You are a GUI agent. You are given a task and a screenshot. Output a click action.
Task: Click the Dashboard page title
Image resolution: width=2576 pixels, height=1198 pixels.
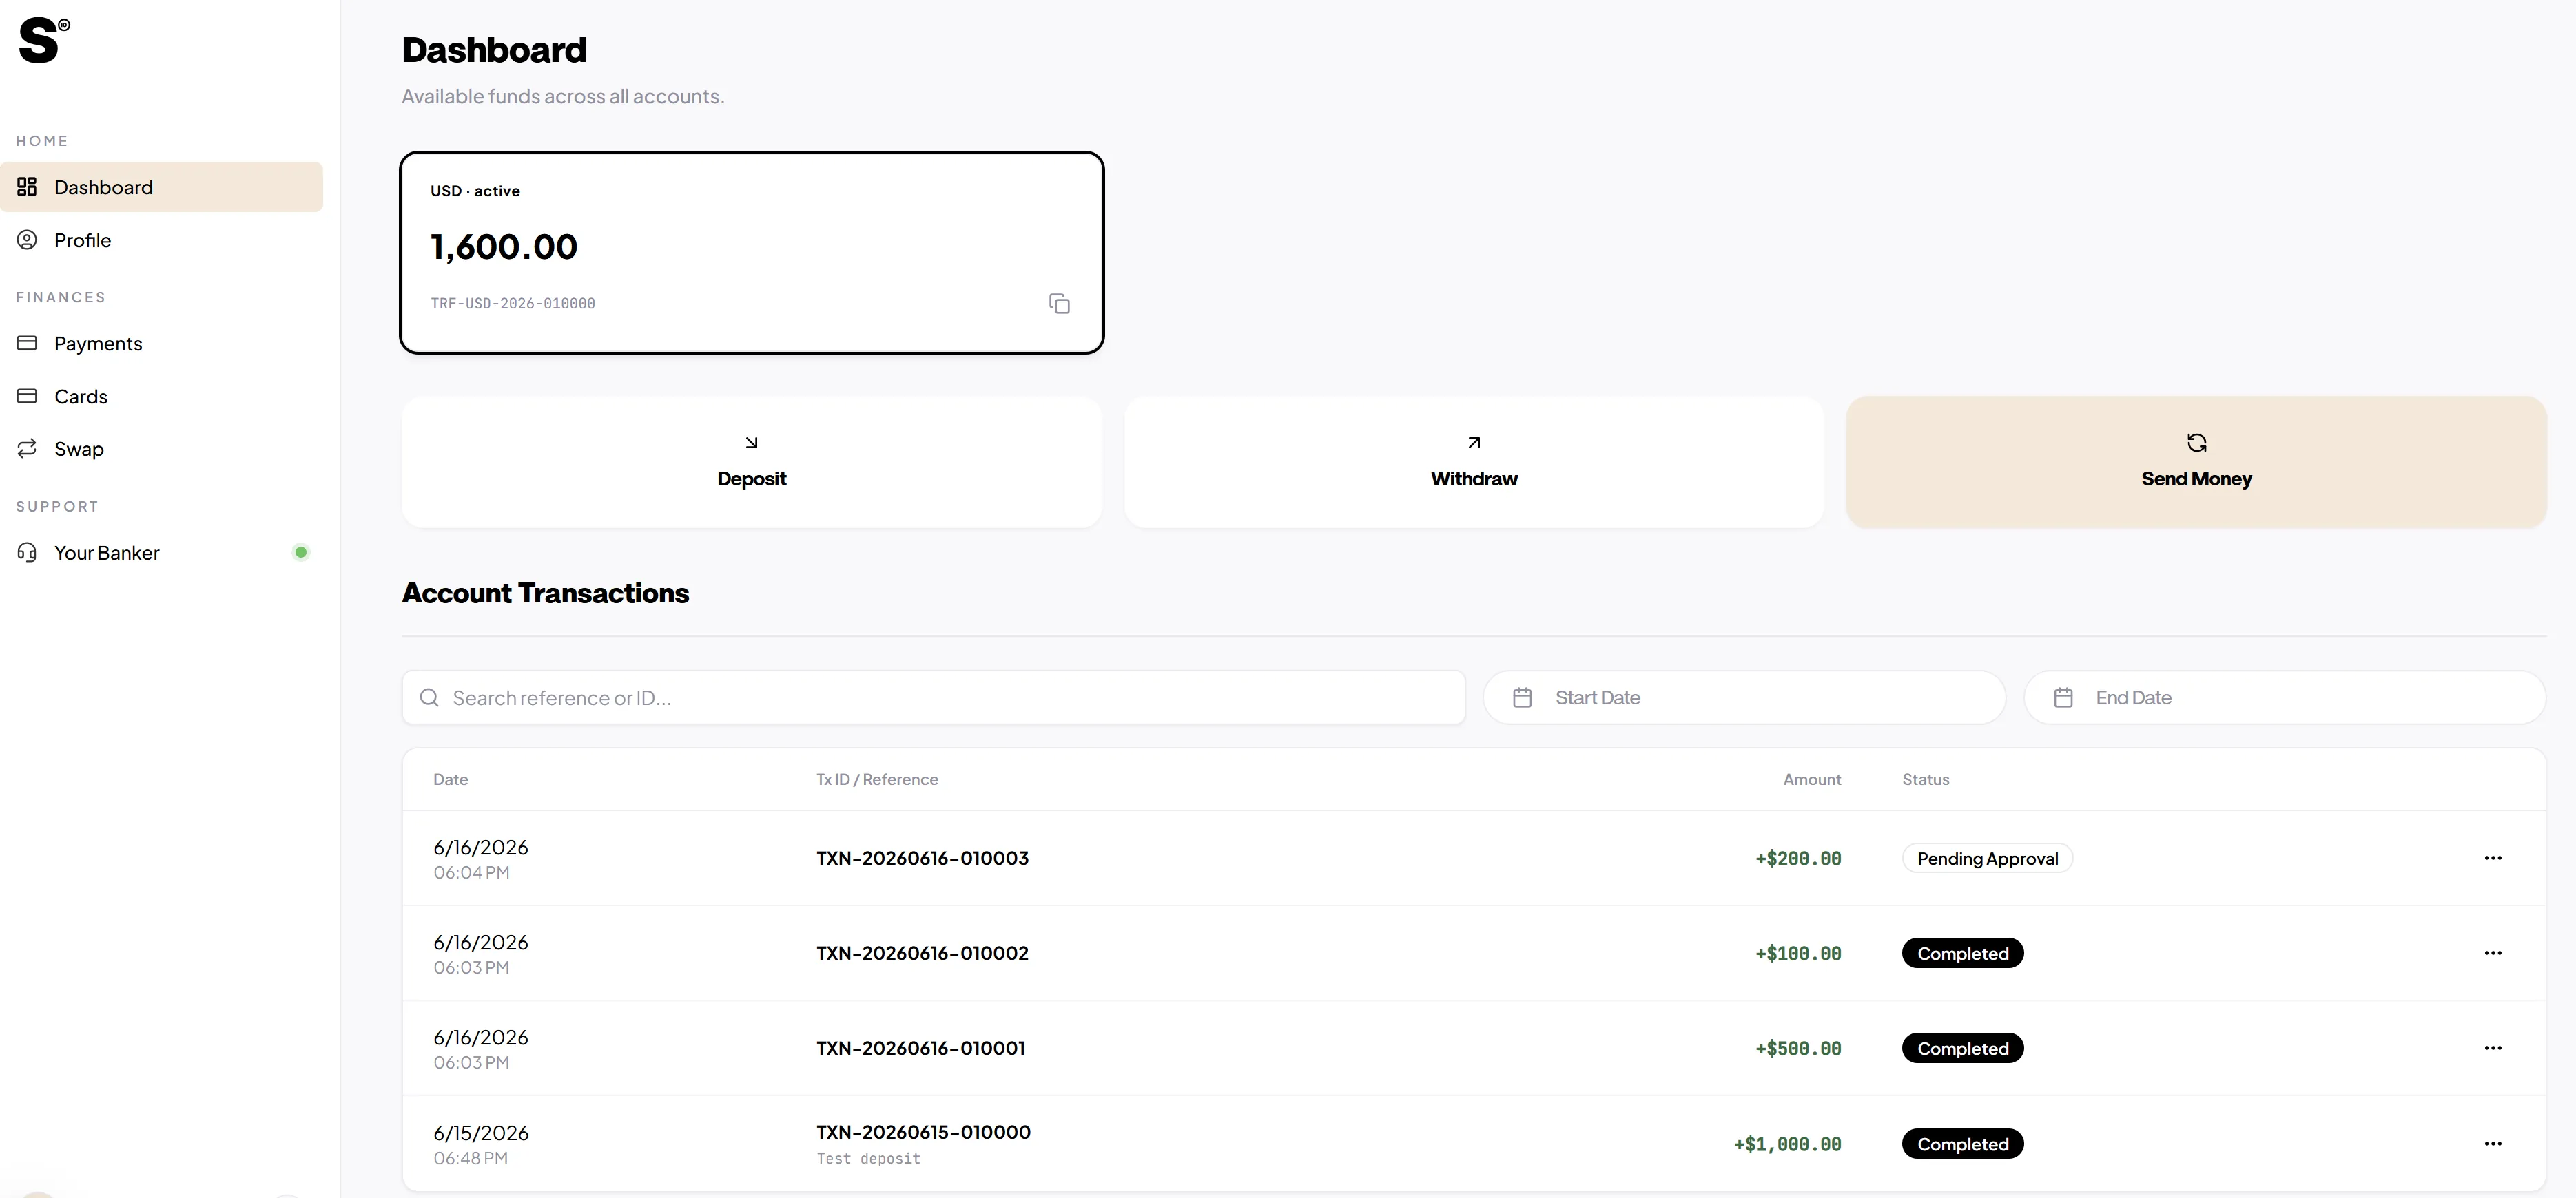[494, 50]
